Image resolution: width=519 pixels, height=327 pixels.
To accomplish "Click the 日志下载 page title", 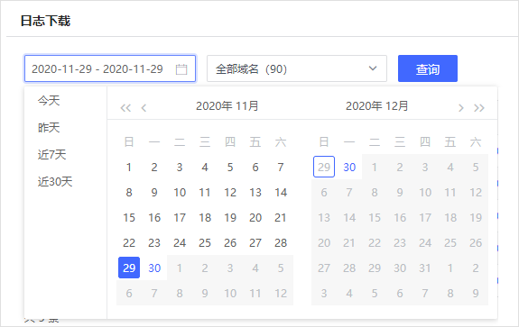I will (45, 21).
